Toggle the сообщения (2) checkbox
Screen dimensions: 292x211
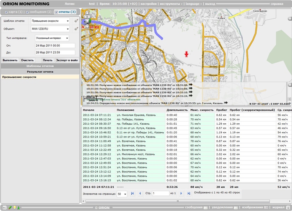(28, 12)
